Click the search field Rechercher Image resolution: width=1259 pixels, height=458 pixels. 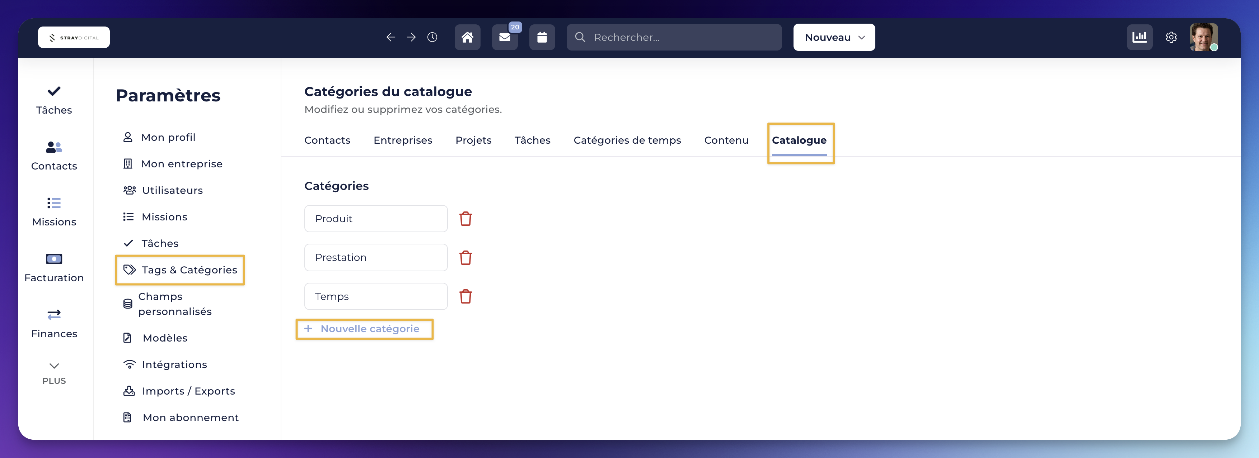point(674,38)
